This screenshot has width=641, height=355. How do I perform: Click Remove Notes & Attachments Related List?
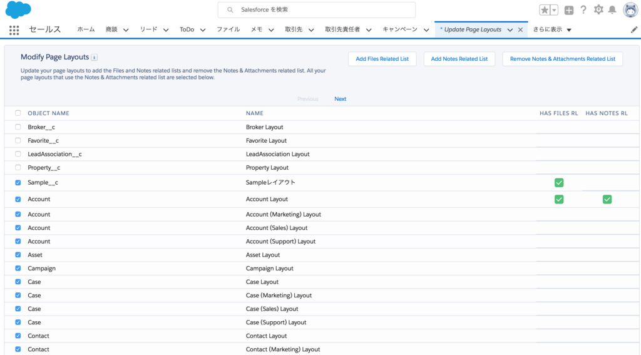click(x=563, y=59)
